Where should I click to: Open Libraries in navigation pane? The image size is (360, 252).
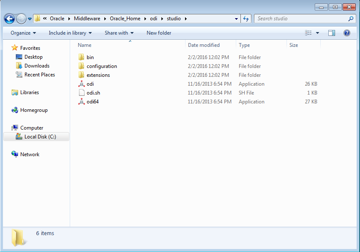pyautogui.click(x=30, y=92)
